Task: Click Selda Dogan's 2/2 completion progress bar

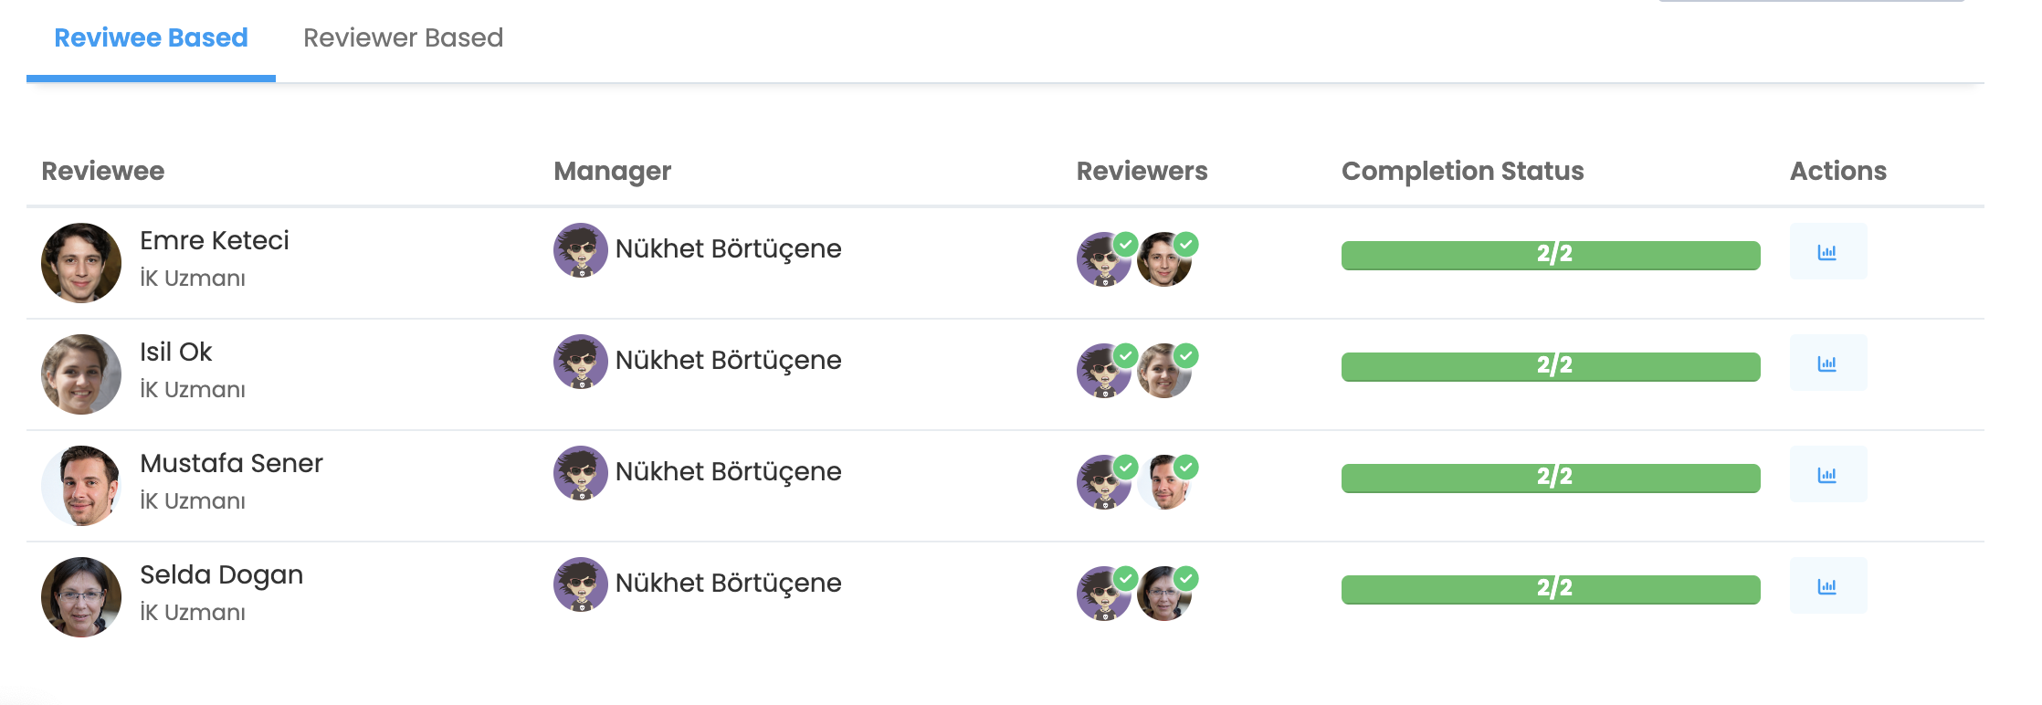Action: pos(1550,589)
